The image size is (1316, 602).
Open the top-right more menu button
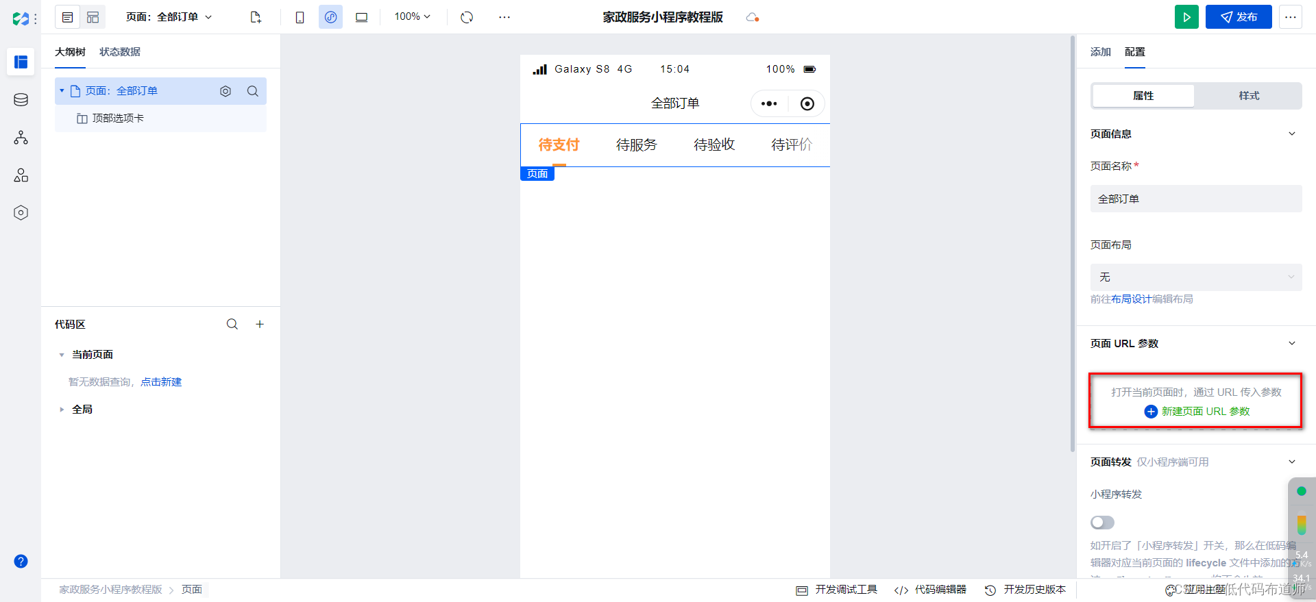pyautogui.click(x=1291, y=17)
